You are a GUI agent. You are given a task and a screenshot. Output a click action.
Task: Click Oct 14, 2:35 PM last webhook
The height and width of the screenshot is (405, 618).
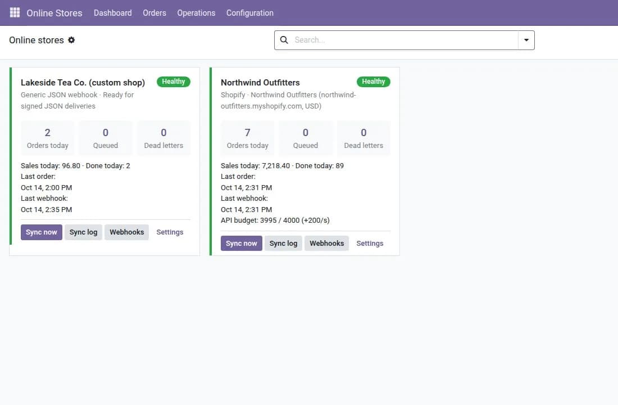[x=47, y=210]
